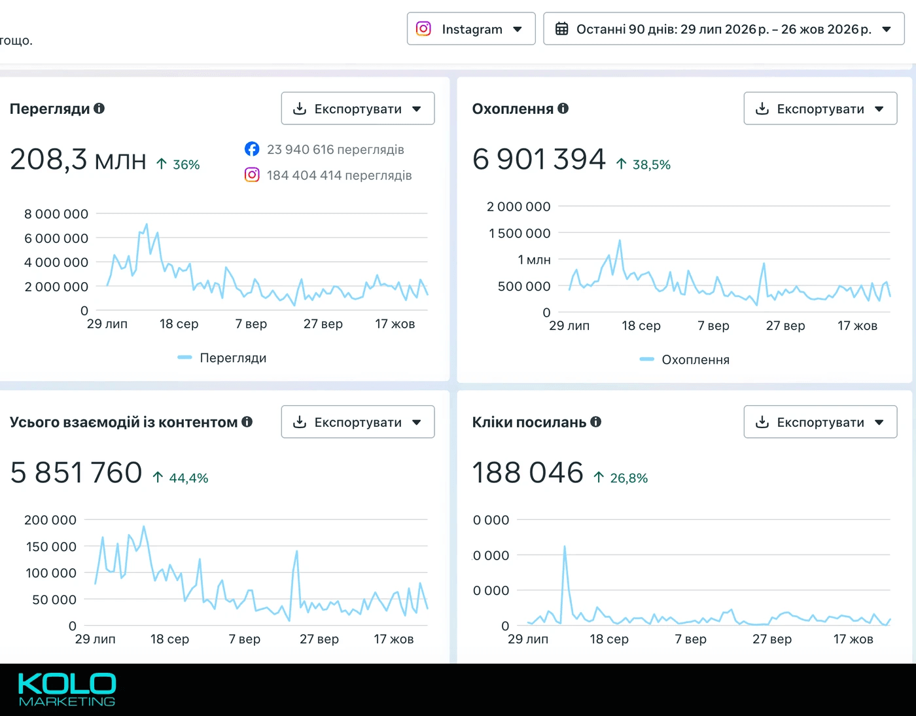This screenshot has height=716, width=916.
Task: Click the download icon in Перегляди export button
Action: click(300, 109)
